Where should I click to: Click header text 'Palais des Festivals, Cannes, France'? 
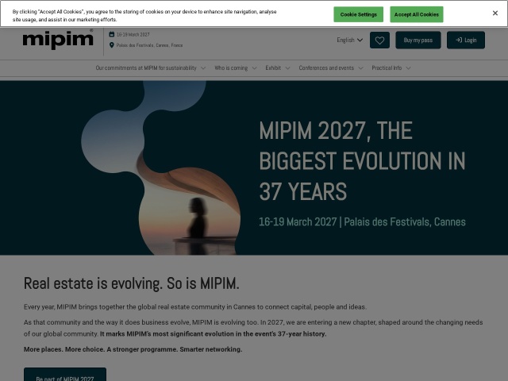[x=150, y=45]
